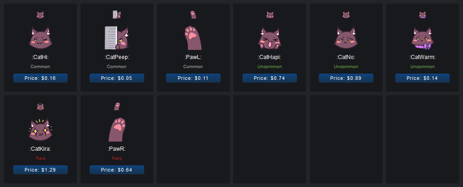
Task: Open the large CatKira sparkle-eyed cat emoticon
Action: [40, 129]
